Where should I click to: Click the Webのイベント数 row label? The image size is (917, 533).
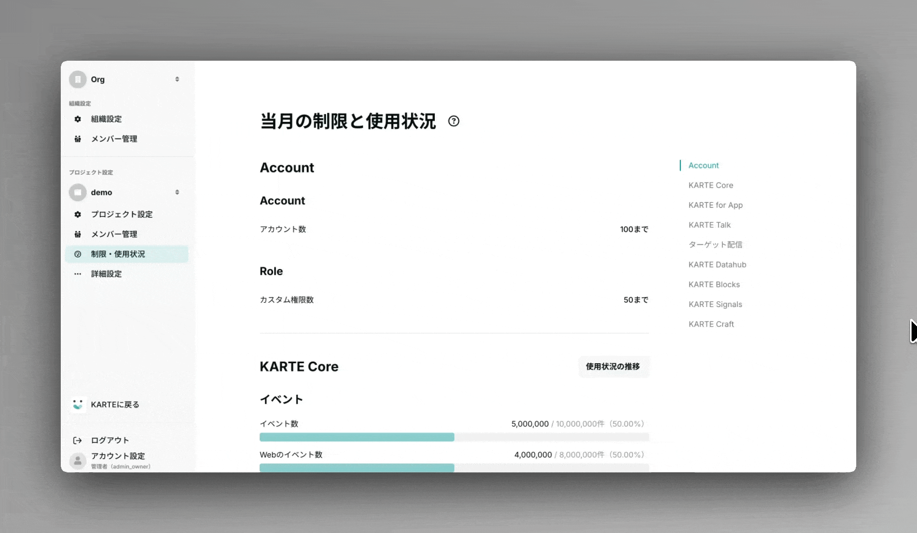pos(291,455)
